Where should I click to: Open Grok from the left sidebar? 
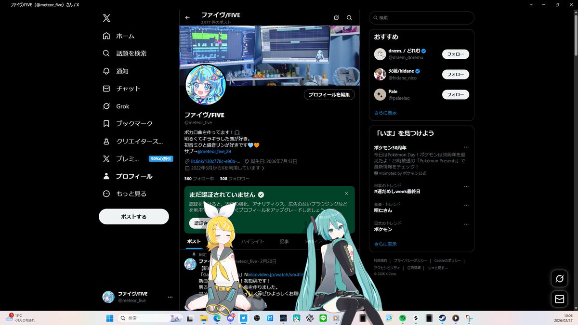(120, 106)
